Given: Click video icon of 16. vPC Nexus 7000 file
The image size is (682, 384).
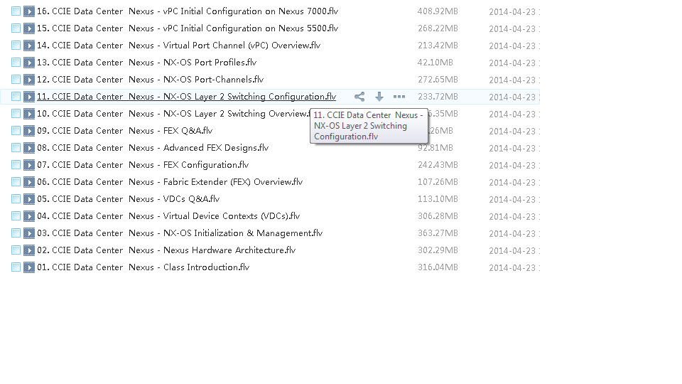Looking at the screenshot, I should coord(29,11).
